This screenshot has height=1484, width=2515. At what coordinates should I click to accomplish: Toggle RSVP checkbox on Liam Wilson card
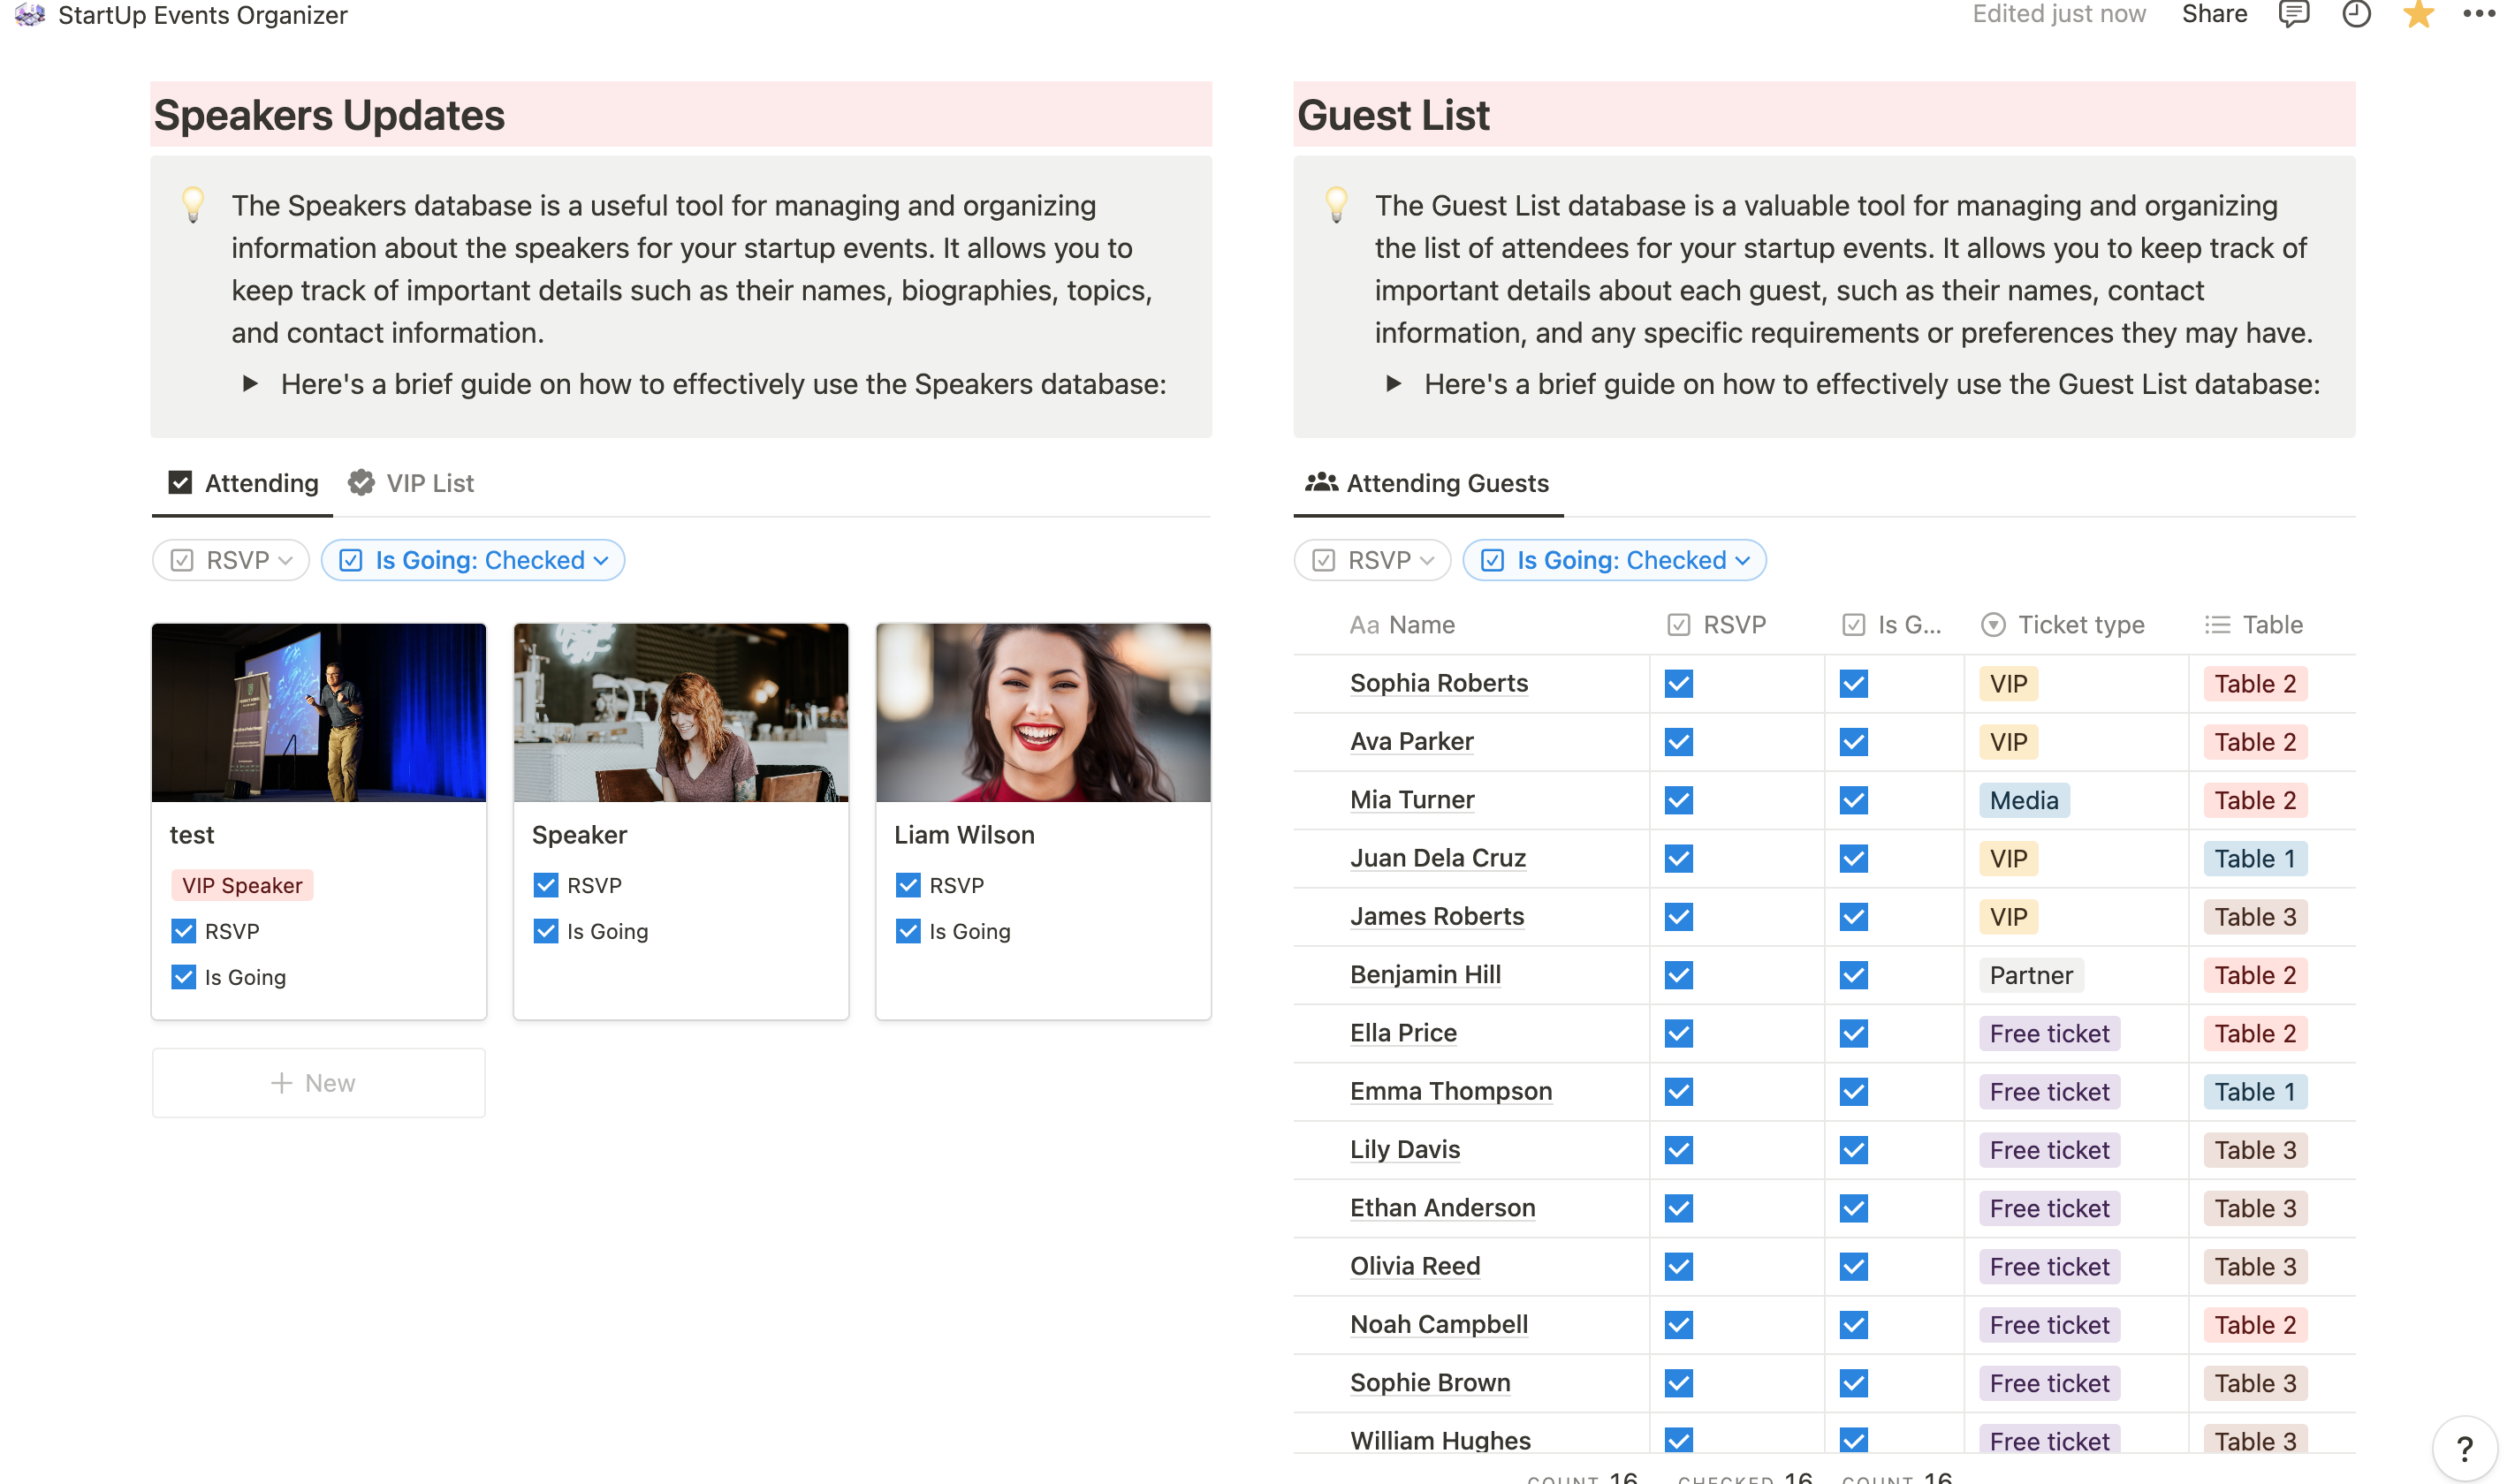[908, 885]
